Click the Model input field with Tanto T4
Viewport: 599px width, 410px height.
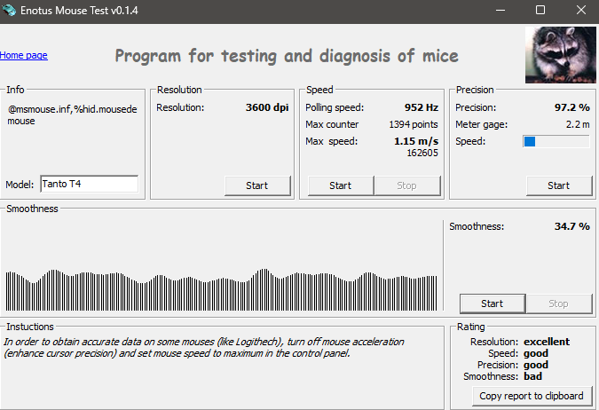[x=90, y=185]
